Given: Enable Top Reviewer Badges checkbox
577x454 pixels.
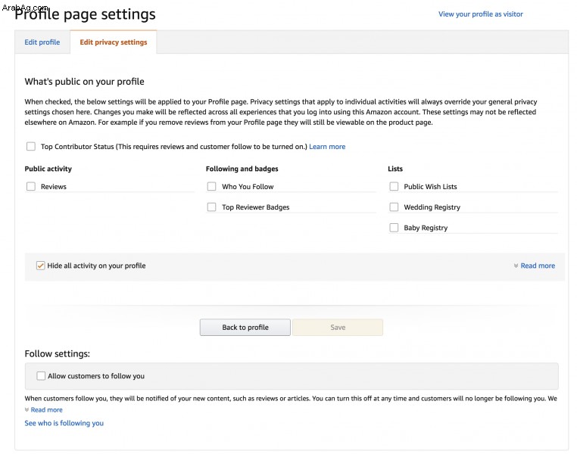Looking at the screenshot, I should [211, 207].
